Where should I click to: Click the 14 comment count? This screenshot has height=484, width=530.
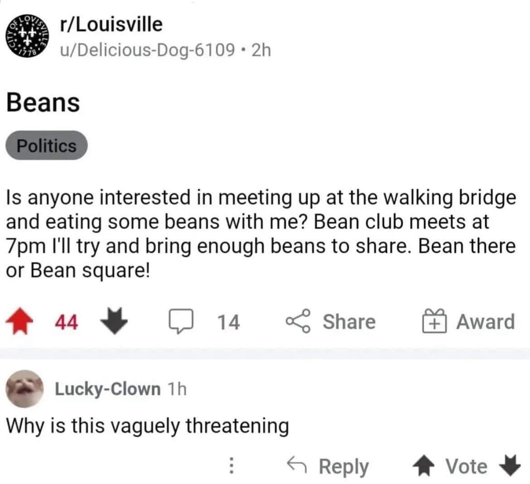(x=229, y=322)
